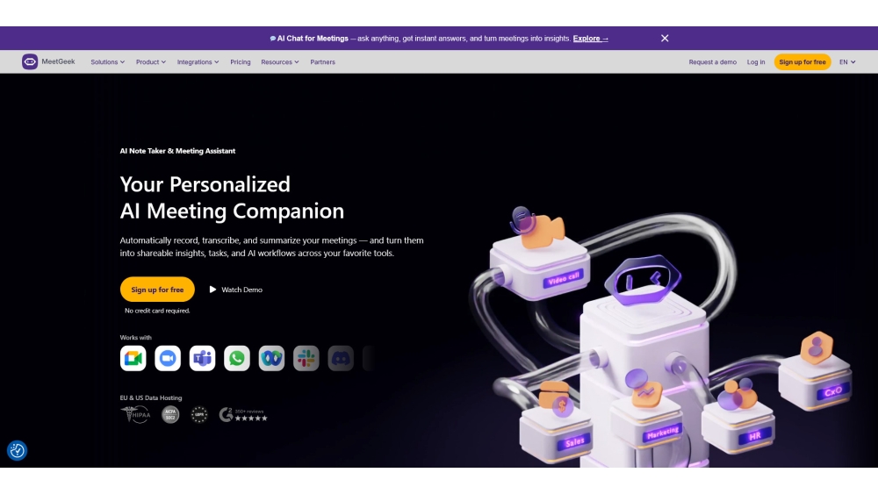Viewport: 878px width, 494px height.
Task: Click the Discord icon
Action: (x=341, y=358)
